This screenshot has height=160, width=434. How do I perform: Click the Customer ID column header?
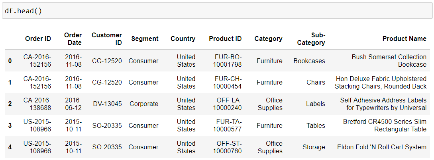click(x=106, y=39)
